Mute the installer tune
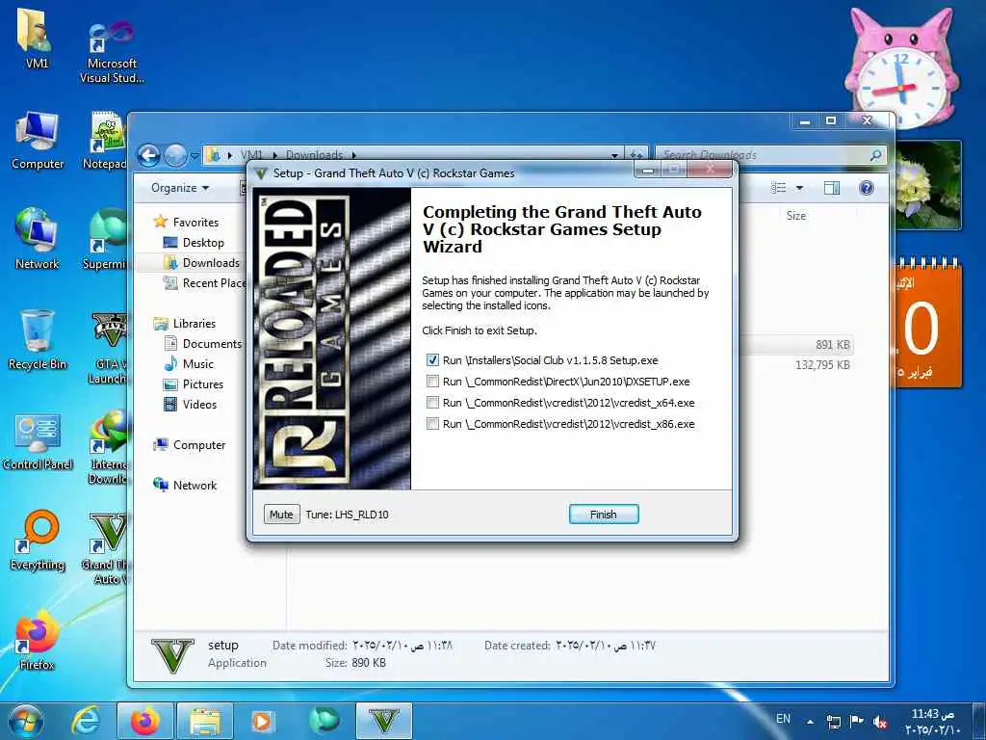 (x=281, y=515)
